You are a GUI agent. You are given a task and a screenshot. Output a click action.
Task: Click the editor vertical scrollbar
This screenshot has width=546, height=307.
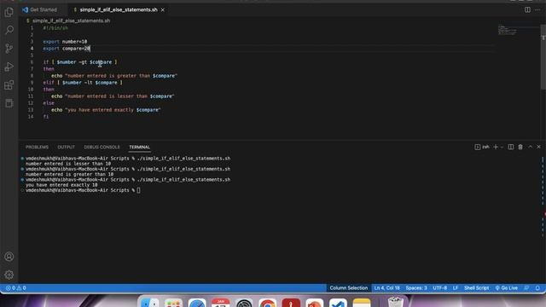click(543, 57)
